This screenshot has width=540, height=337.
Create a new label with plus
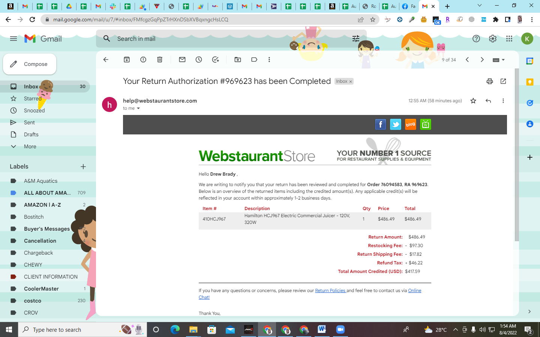[83, 167]
